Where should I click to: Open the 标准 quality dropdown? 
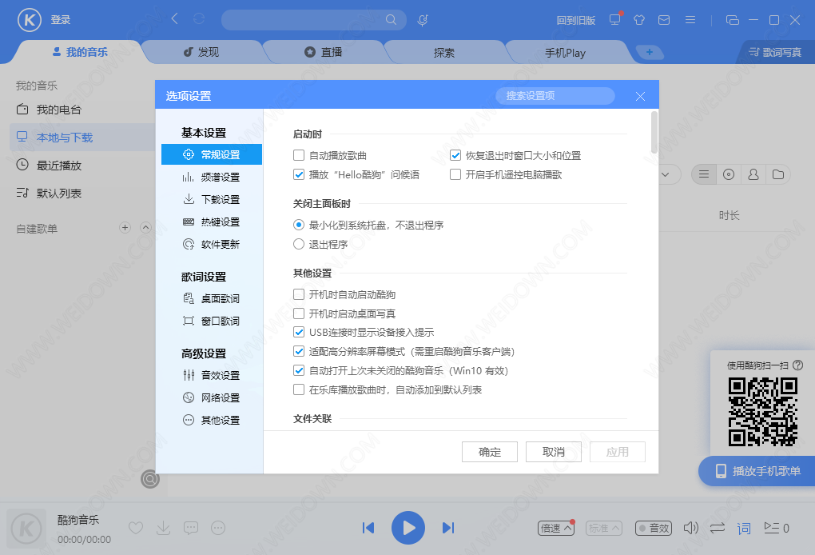click(x=604, y=528)
